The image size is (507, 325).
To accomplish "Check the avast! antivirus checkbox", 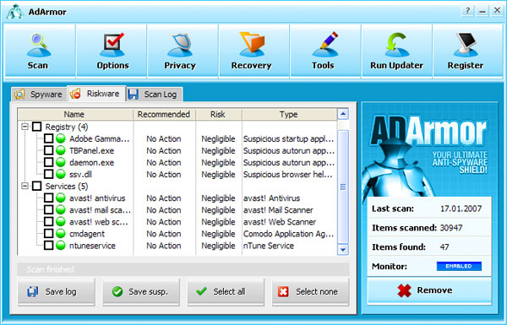I will click(48, 198).
